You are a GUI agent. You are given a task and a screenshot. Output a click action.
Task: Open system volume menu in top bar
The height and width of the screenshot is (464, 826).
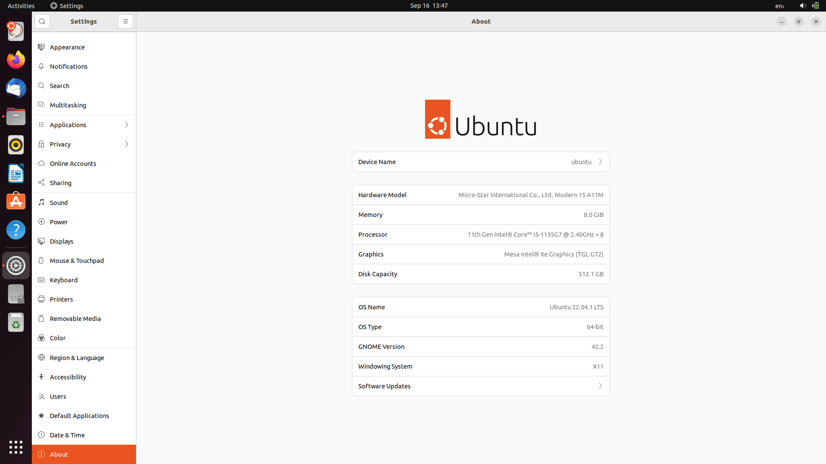(802, 6)
